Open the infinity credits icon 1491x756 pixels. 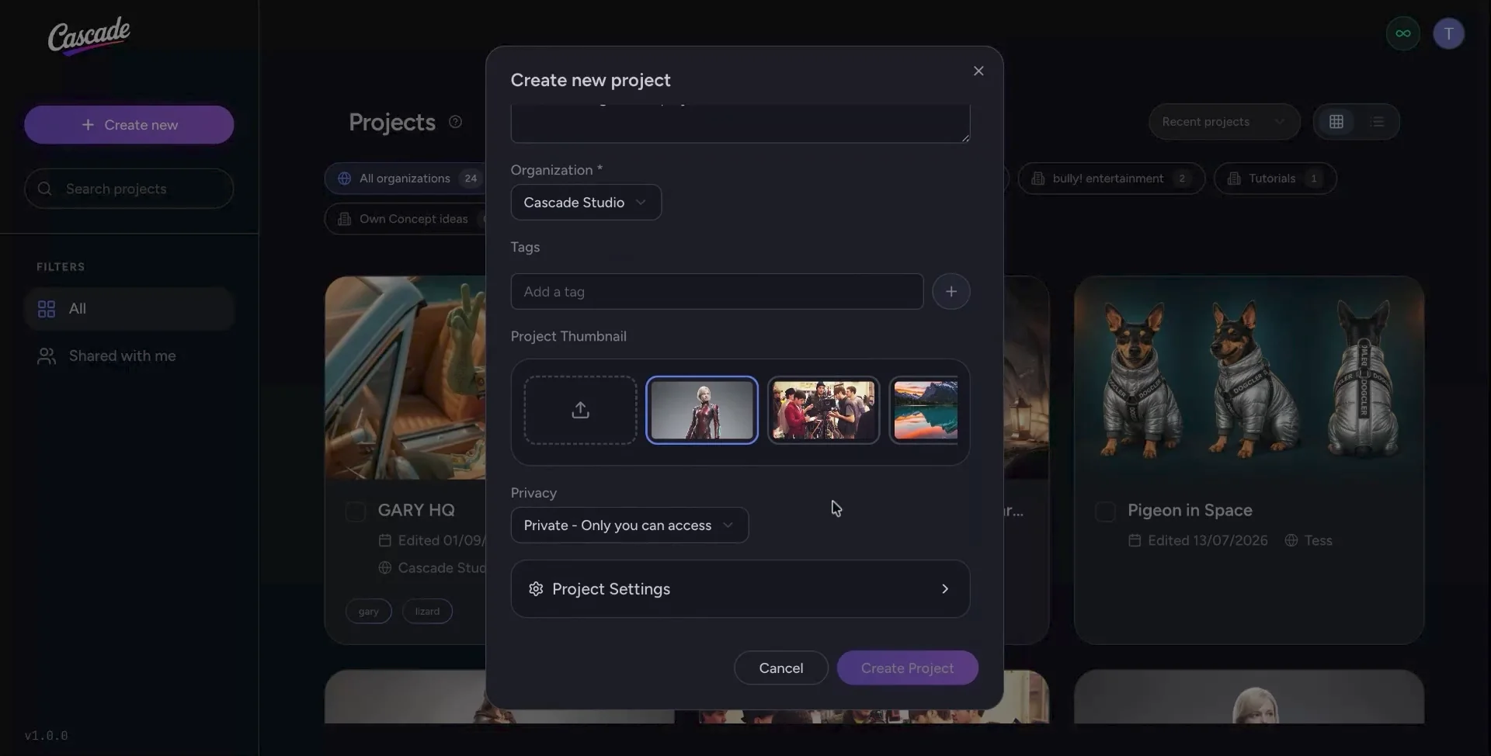coord(1402,33)
